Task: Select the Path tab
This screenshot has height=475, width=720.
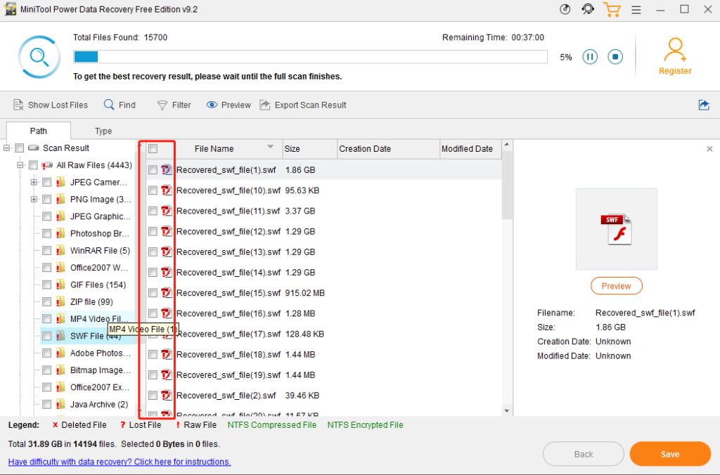Action: [x=38, y=131]
